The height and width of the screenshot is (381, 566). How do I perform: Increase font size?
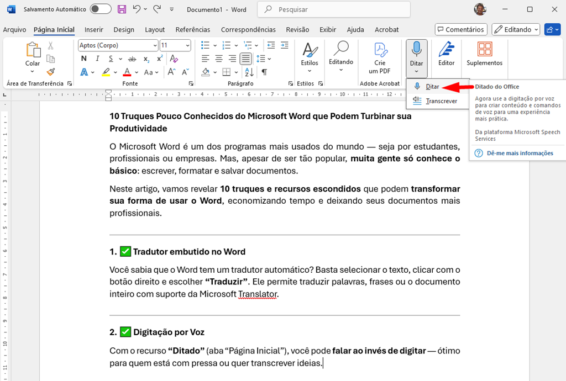pos(172,72)
